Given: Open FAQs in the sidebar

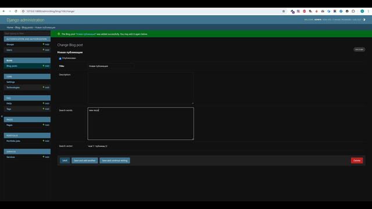Looking at the screenshot, I should click(x=9, y=103).
